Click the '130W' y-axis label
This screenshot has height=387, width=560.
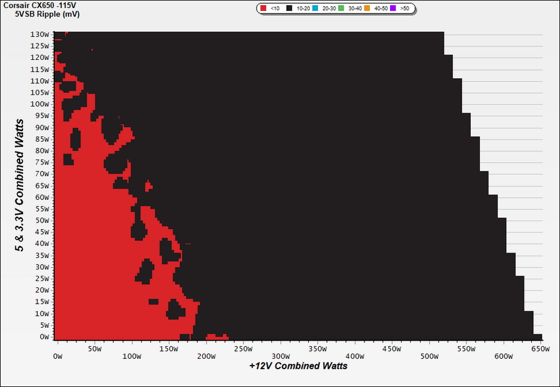tap(40, 35)
